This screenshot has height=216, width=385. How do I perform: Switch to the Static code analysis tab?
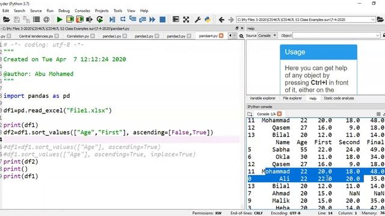[x=339, y=98]
